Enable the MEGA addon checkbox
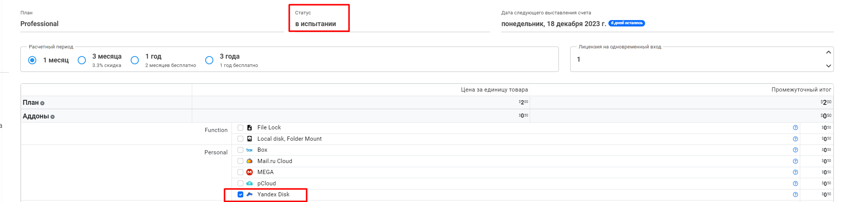 coord(240,172)
